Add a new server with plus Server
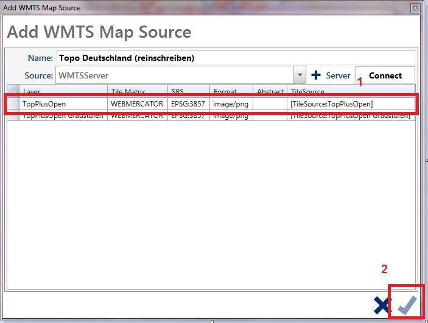 [x=331, y=75]
